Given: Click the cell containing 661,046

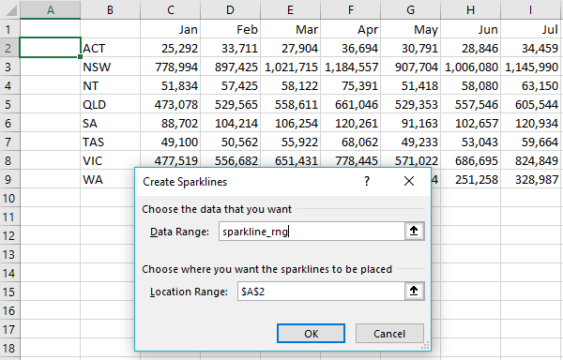Looking at the screenshot, I should [351, 104].
